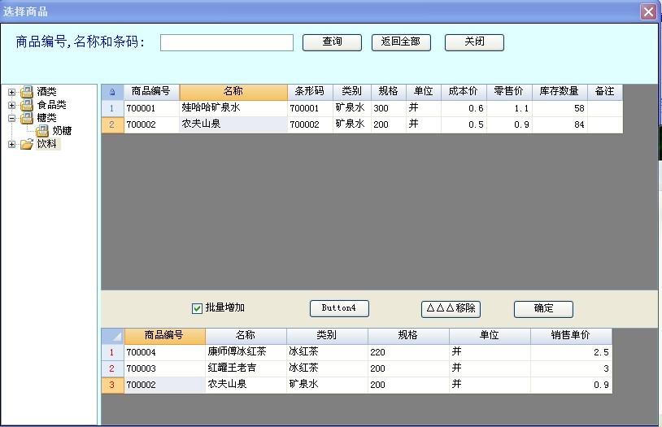Screen dimensions: 662x427
Task: Click the lock icon in the product grid header
Action: [112, 92]
